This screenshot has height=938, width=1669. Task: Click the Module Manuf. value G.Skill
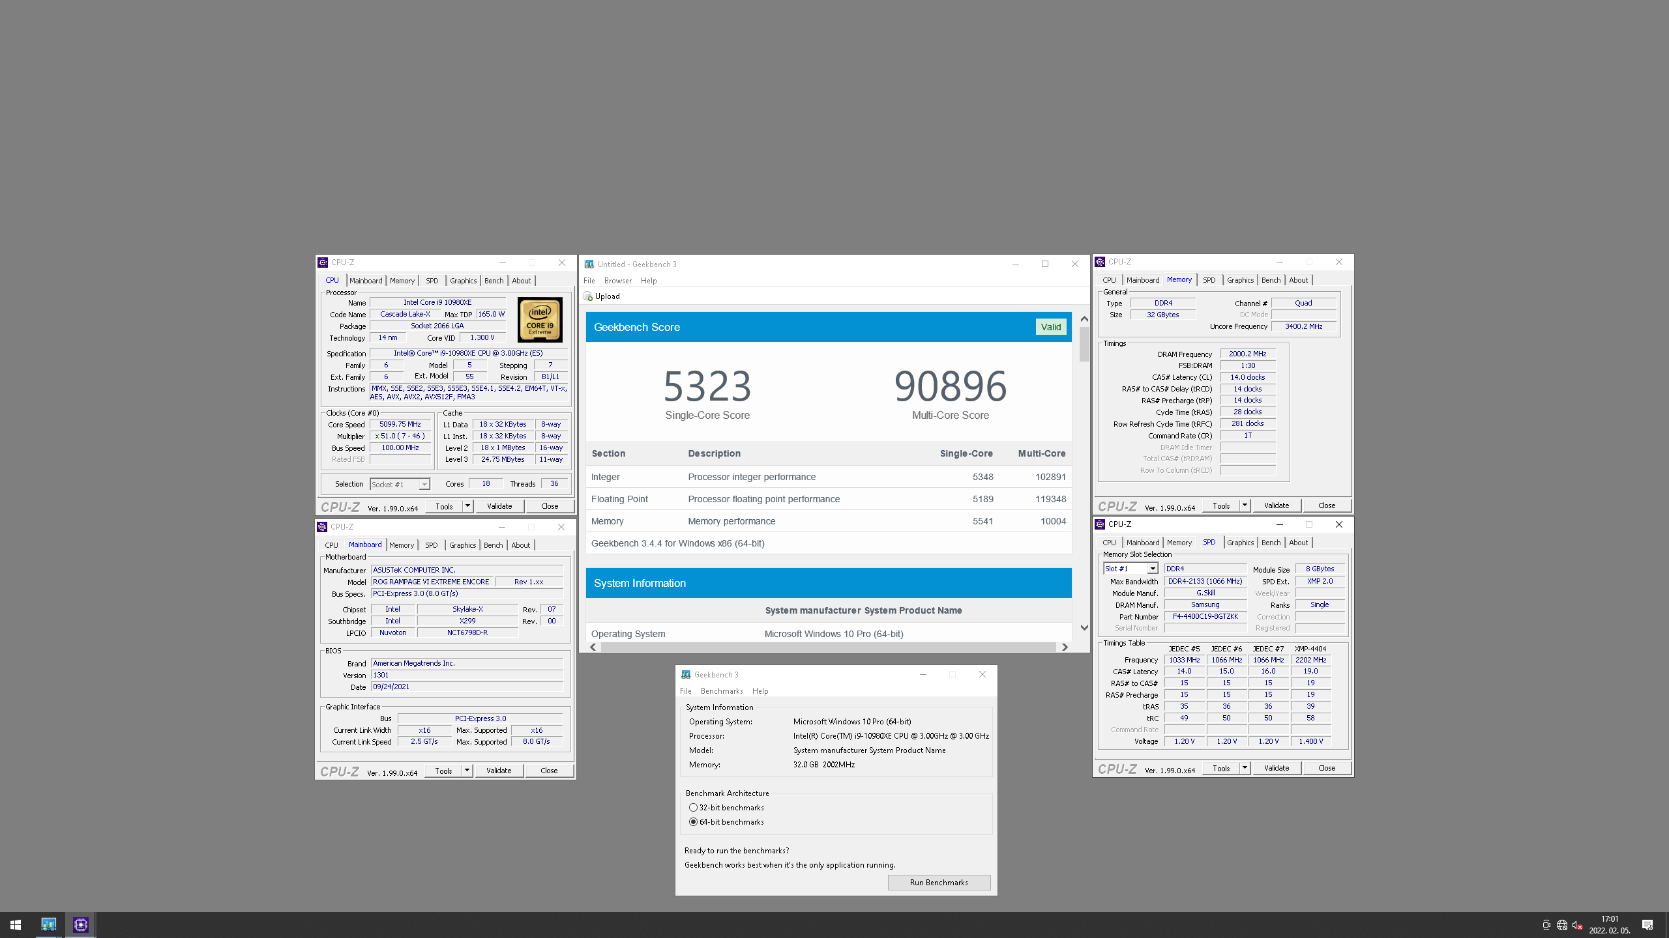click(x=1205, y=593)
